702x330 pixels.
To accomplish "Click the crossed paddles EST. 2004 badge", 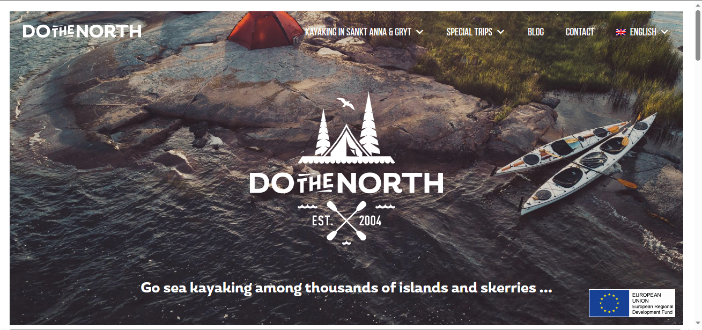I will [346, 221].
